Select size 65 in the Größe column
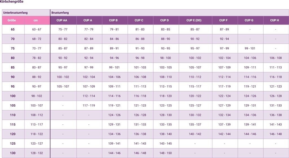Screen dimensions: 289x158 (x=13, y=29)
